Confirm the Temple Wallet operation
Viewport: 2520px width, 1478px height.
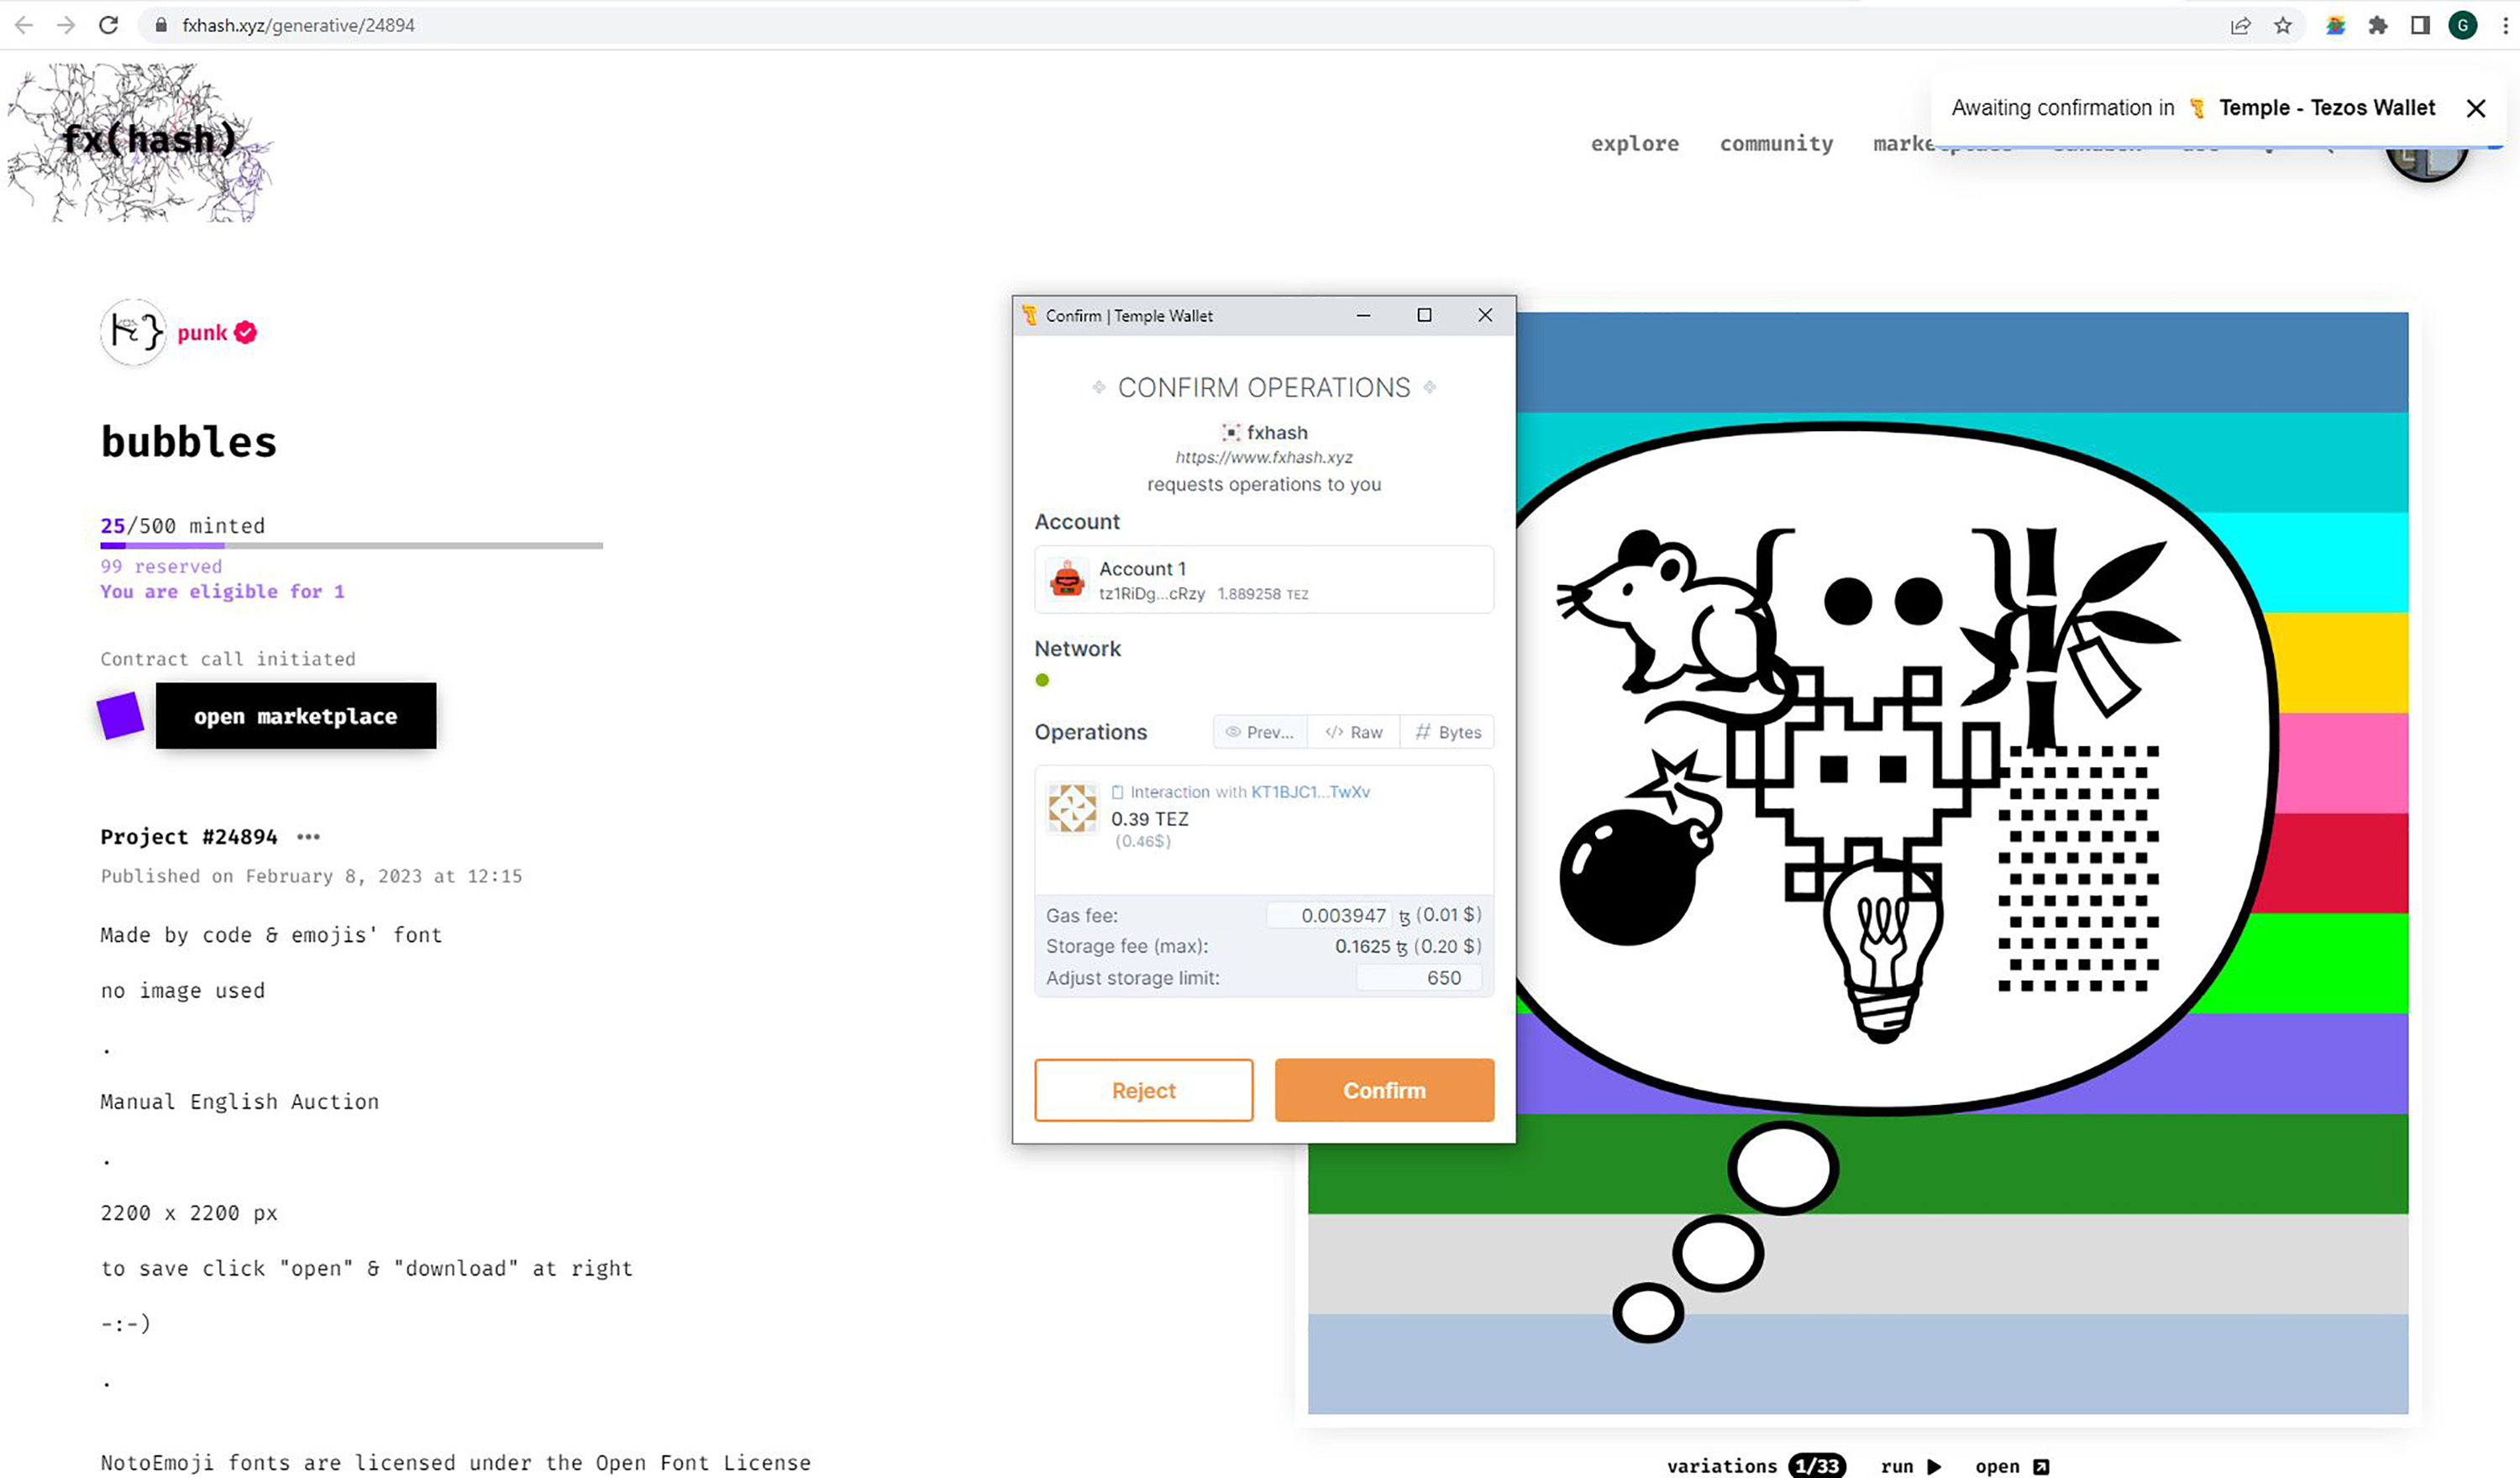coord(1384,1090)
